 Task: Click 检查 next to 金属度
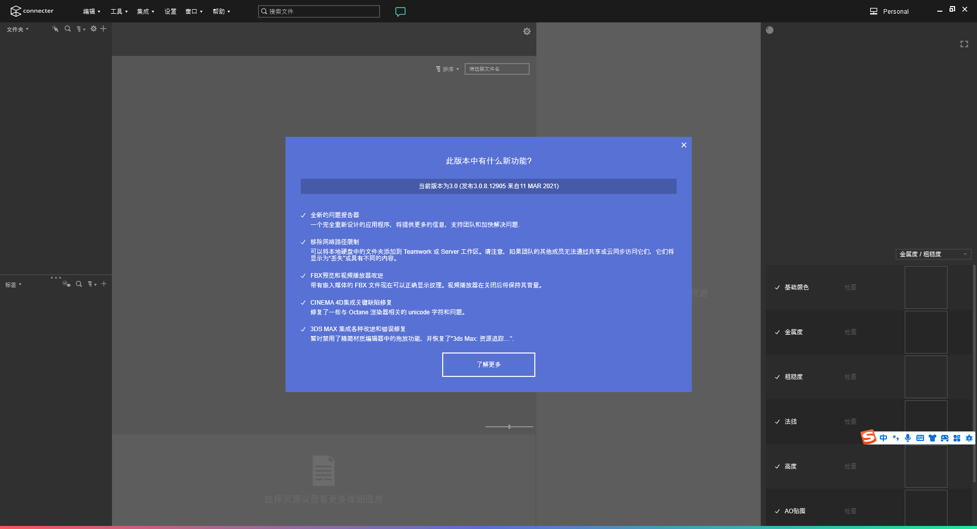[850, 332]
